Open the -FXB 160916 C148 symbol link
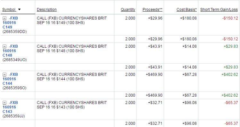The height and width of the screenshot is (127, 240). (10, 51)
